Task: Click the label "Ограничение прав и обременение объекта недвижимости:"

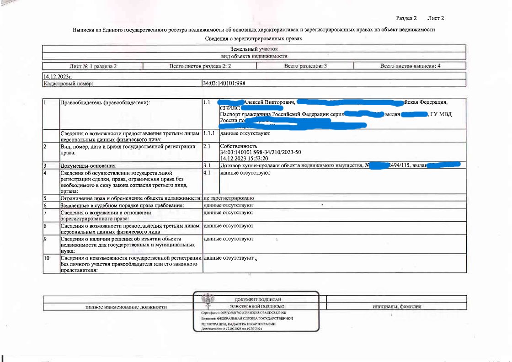Action: coord(131,198)
